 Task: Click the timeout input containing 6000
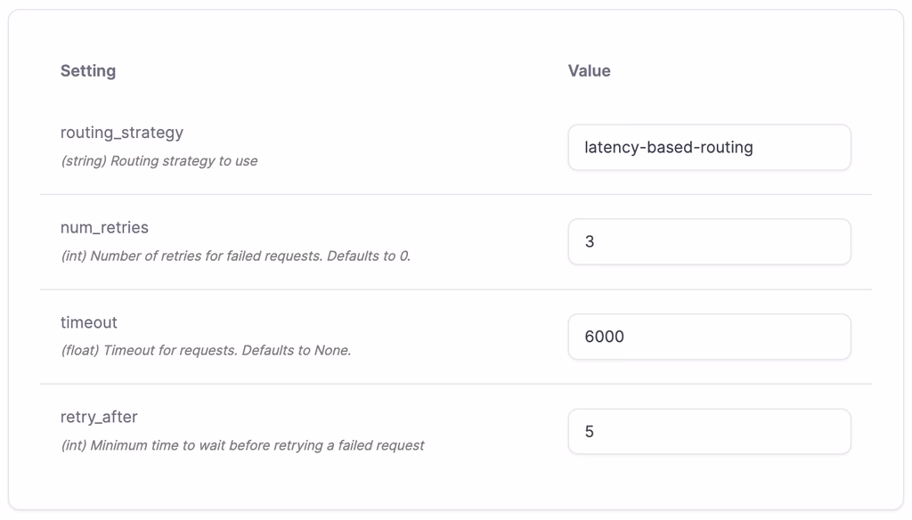coord(709,337)
